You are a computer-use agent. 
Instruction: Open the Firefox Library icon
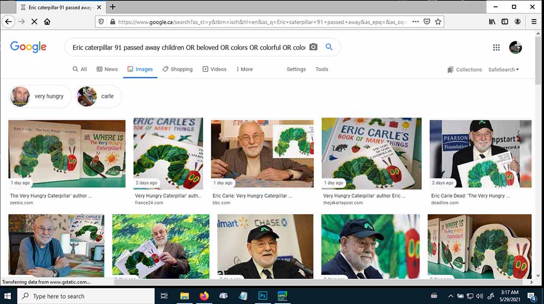pyautogui.click(x=492, y=22)
